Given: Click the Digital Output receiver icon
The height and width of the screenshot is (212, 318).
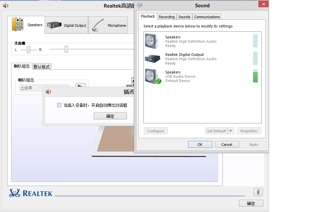Looking at the screenshot, I should coord(54,25).
